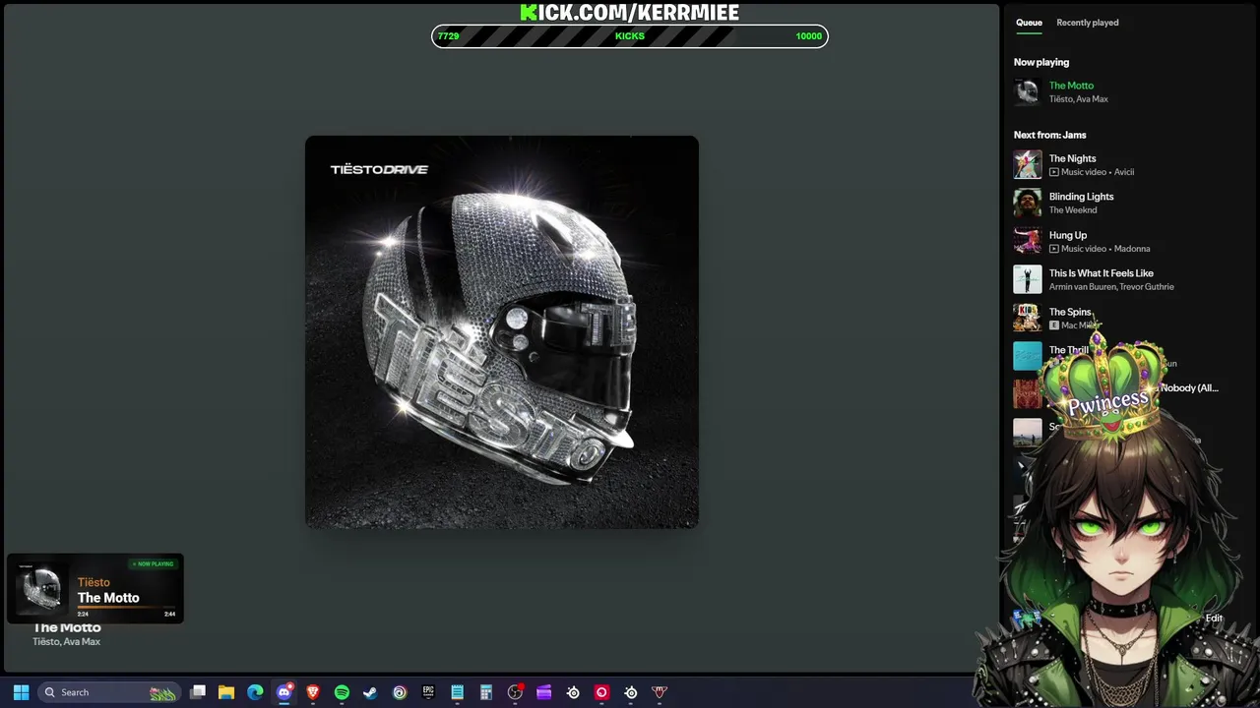
Task: Click the now-playing progress bar in overlay
Action: [126, 607]
